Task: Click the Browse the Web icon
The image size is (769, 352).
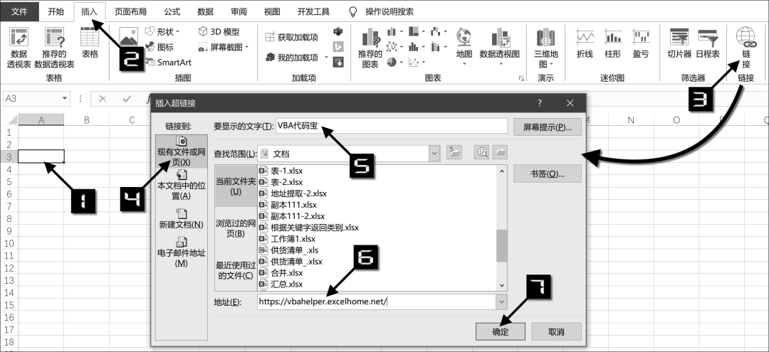Action: click(x=481, y=153)
